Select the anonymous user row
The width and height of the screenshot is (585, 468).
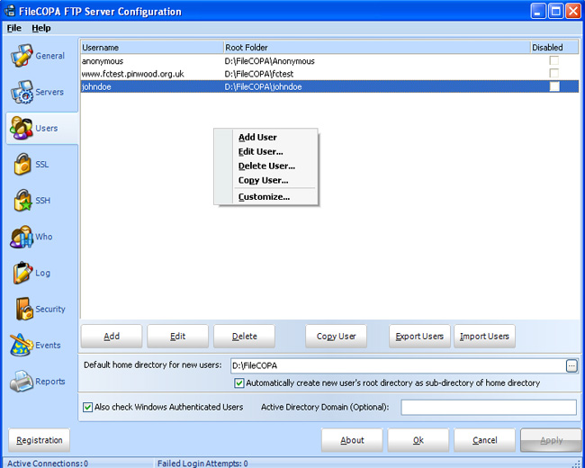pos(329,61)
